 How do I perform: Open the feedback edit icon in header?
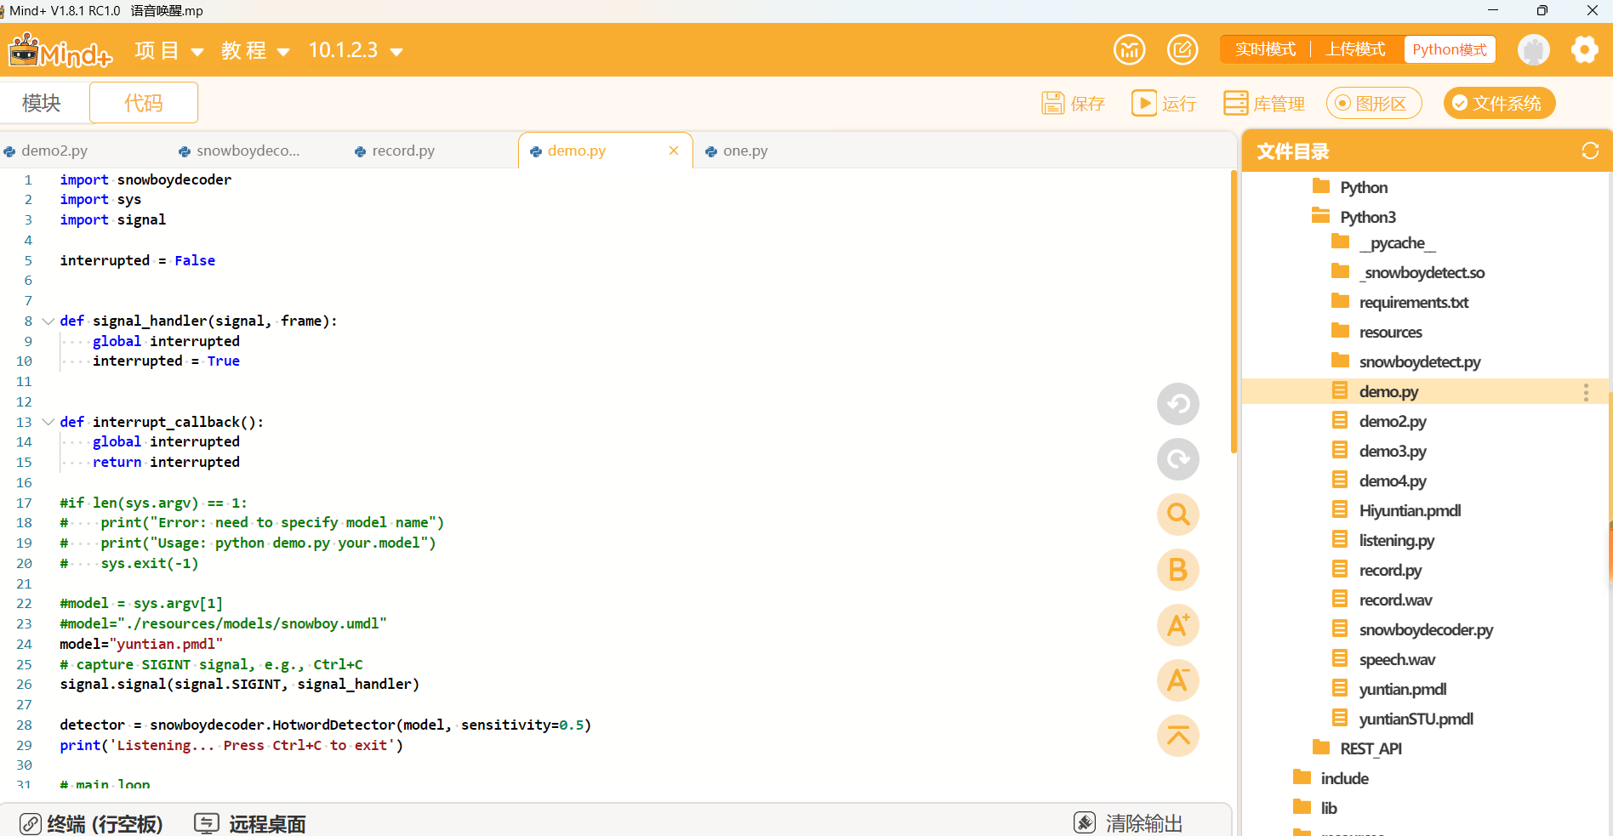1182,50
